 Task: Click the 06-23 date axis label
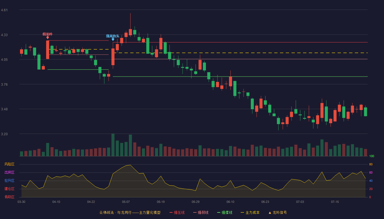(265, 202)
